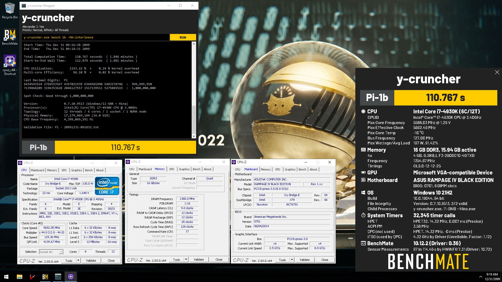
Task: Open SPD tab in Memory CPU-Z window
Action: point(172,169)
